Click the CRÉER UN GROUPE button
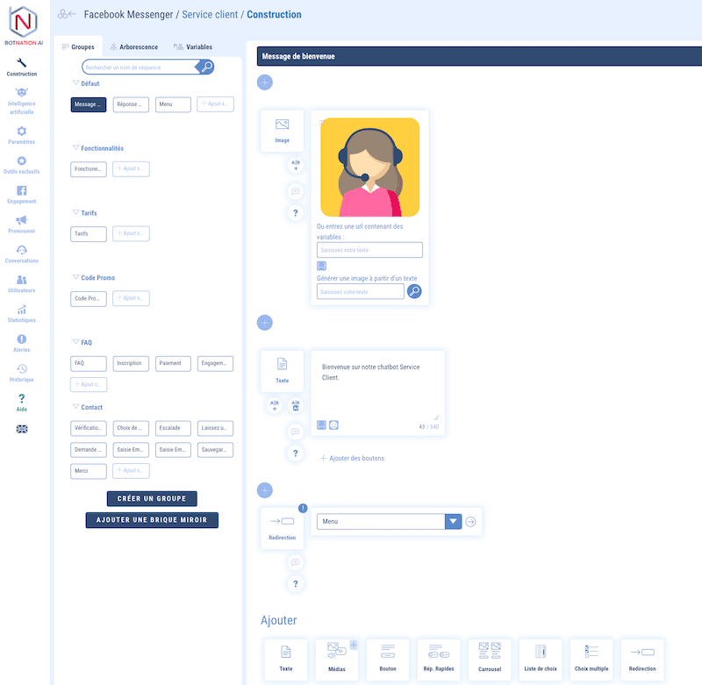702x685 pixels. click(151, 497)
